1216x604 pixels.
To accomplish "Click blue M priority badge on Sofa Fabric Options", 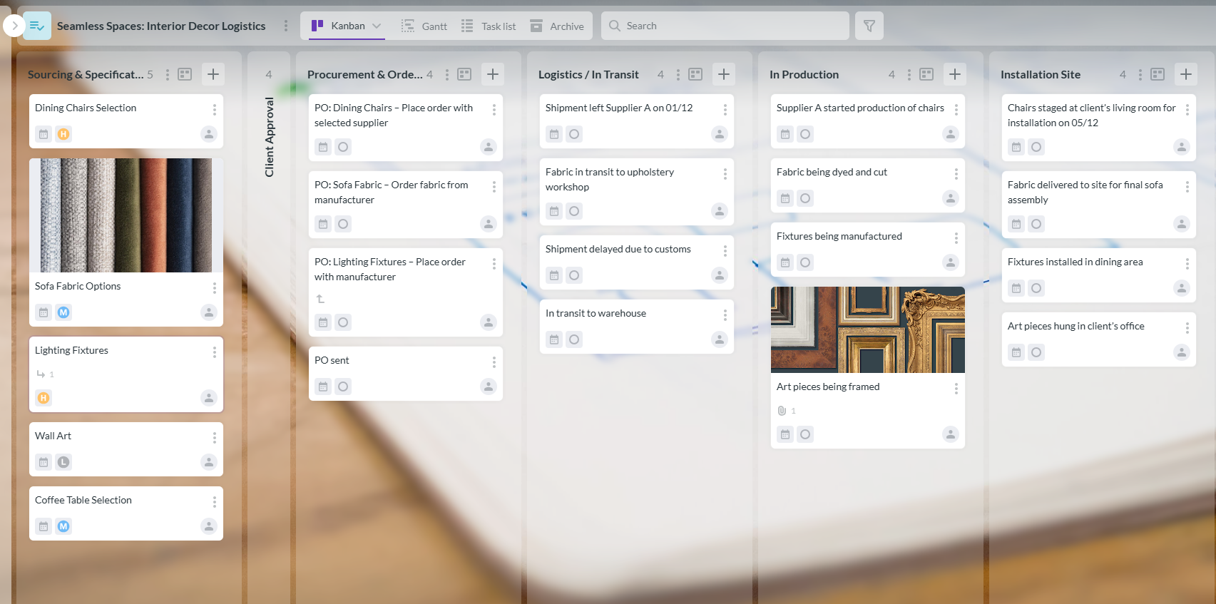I will (x=63, y=312).
